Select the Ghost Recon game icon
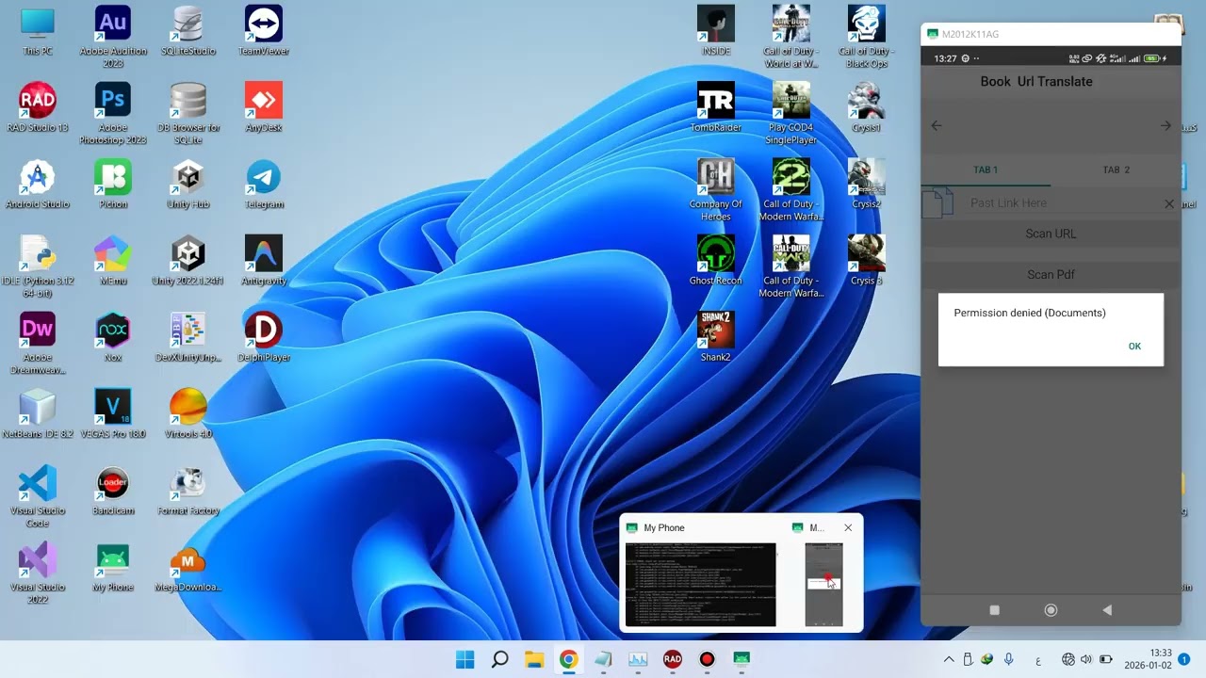 716,261
